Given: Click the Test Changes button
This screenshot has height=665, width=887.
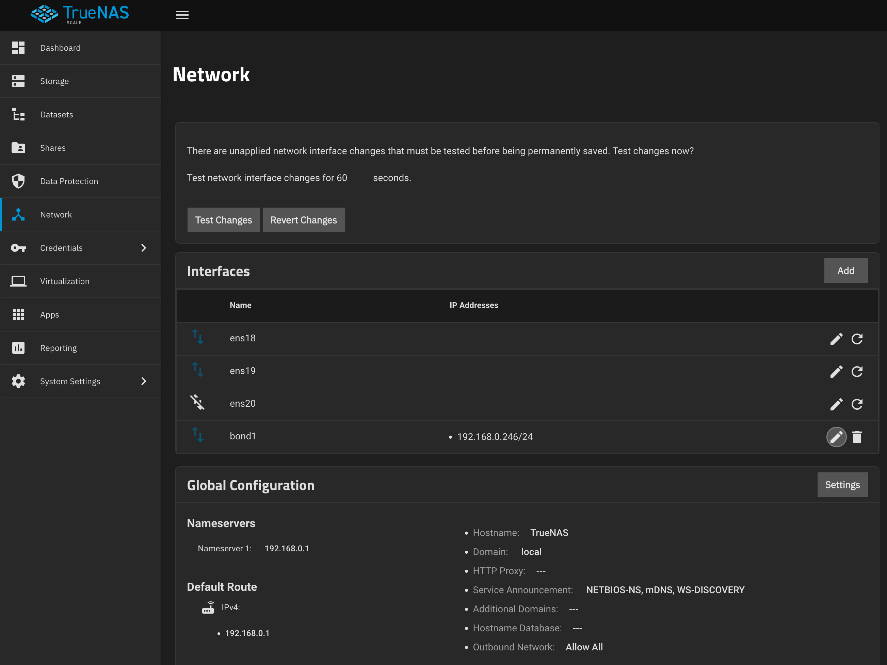Looking at the screenshot, I should [x=223, y=220].
